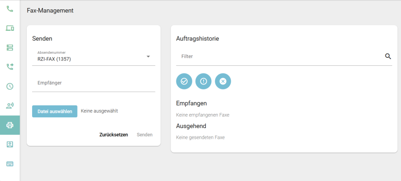Click the search magnifier in Auftragshistorie
This screenshot has height=181, width=401.
(x=388, y=56)
